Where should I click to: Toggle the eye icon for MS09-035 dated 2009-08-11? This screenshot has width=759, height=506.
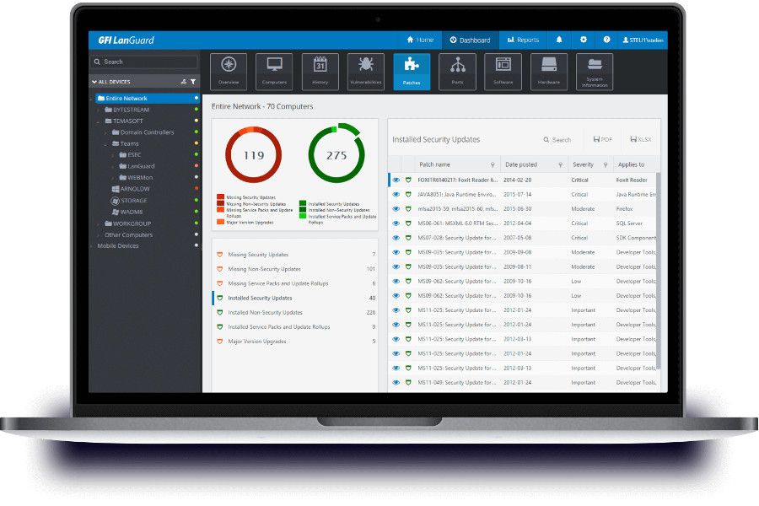coord(396,266)
